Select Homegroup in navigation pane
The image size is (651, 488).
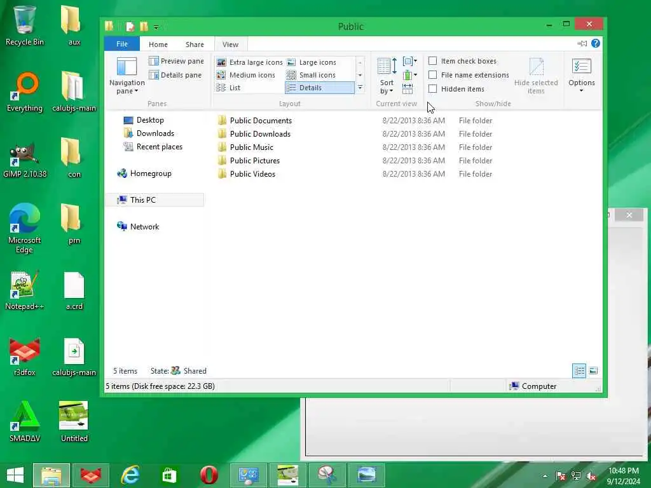[144, 173]
